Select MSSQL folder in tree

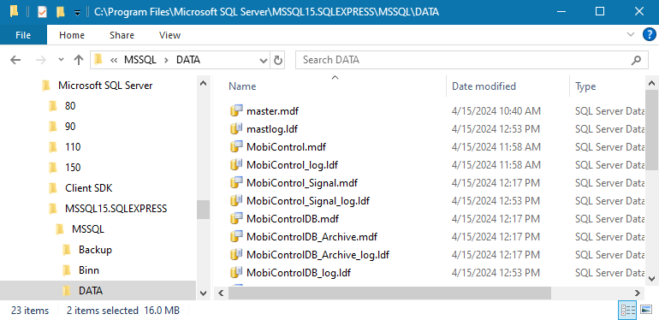coord(88,229)
